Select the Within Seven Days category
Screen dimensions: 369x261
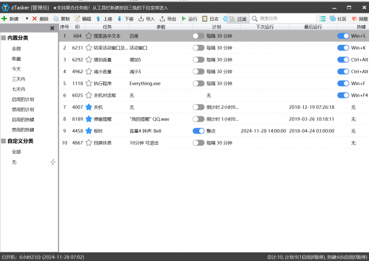click(x=18, y=89)
